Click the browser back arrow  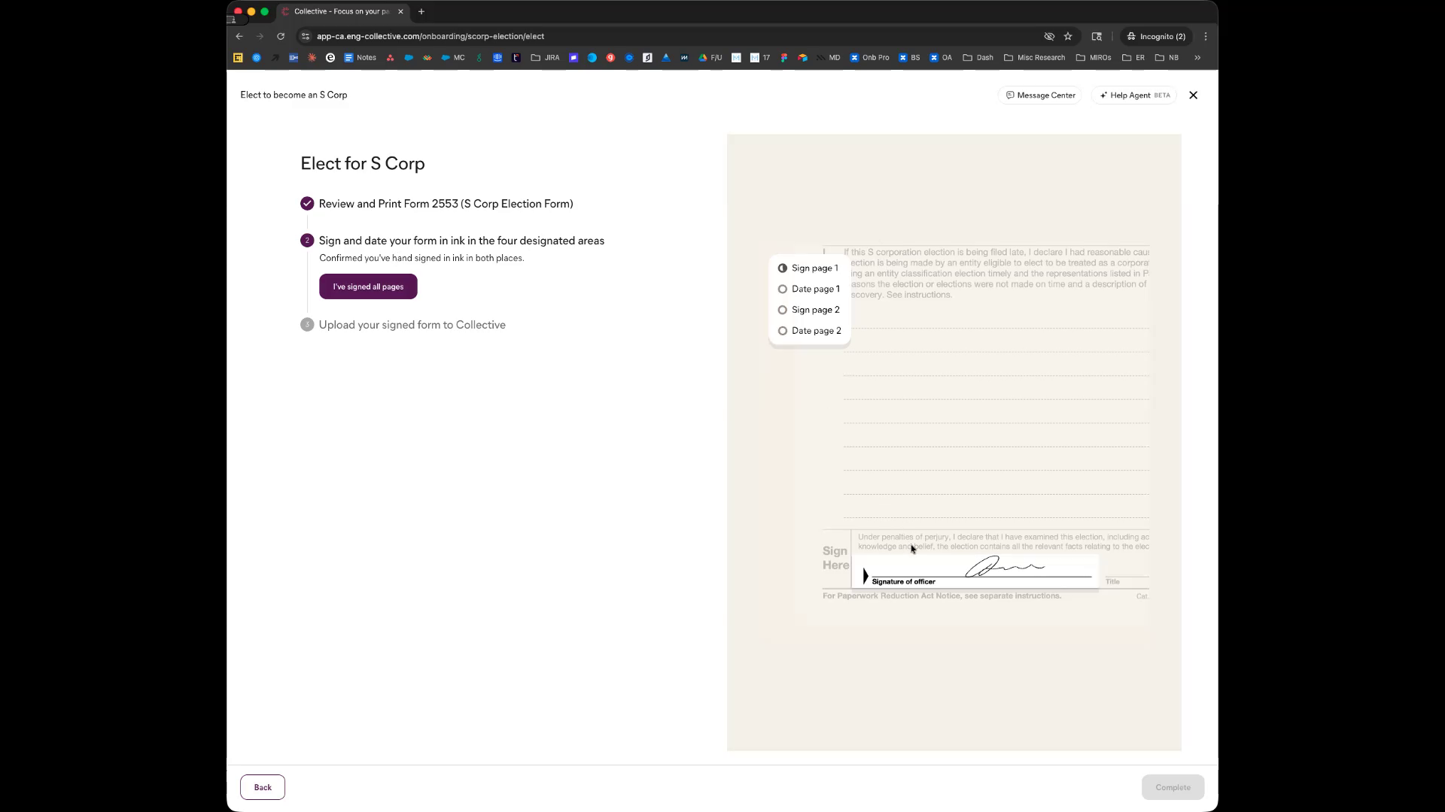tap(239, 36)
